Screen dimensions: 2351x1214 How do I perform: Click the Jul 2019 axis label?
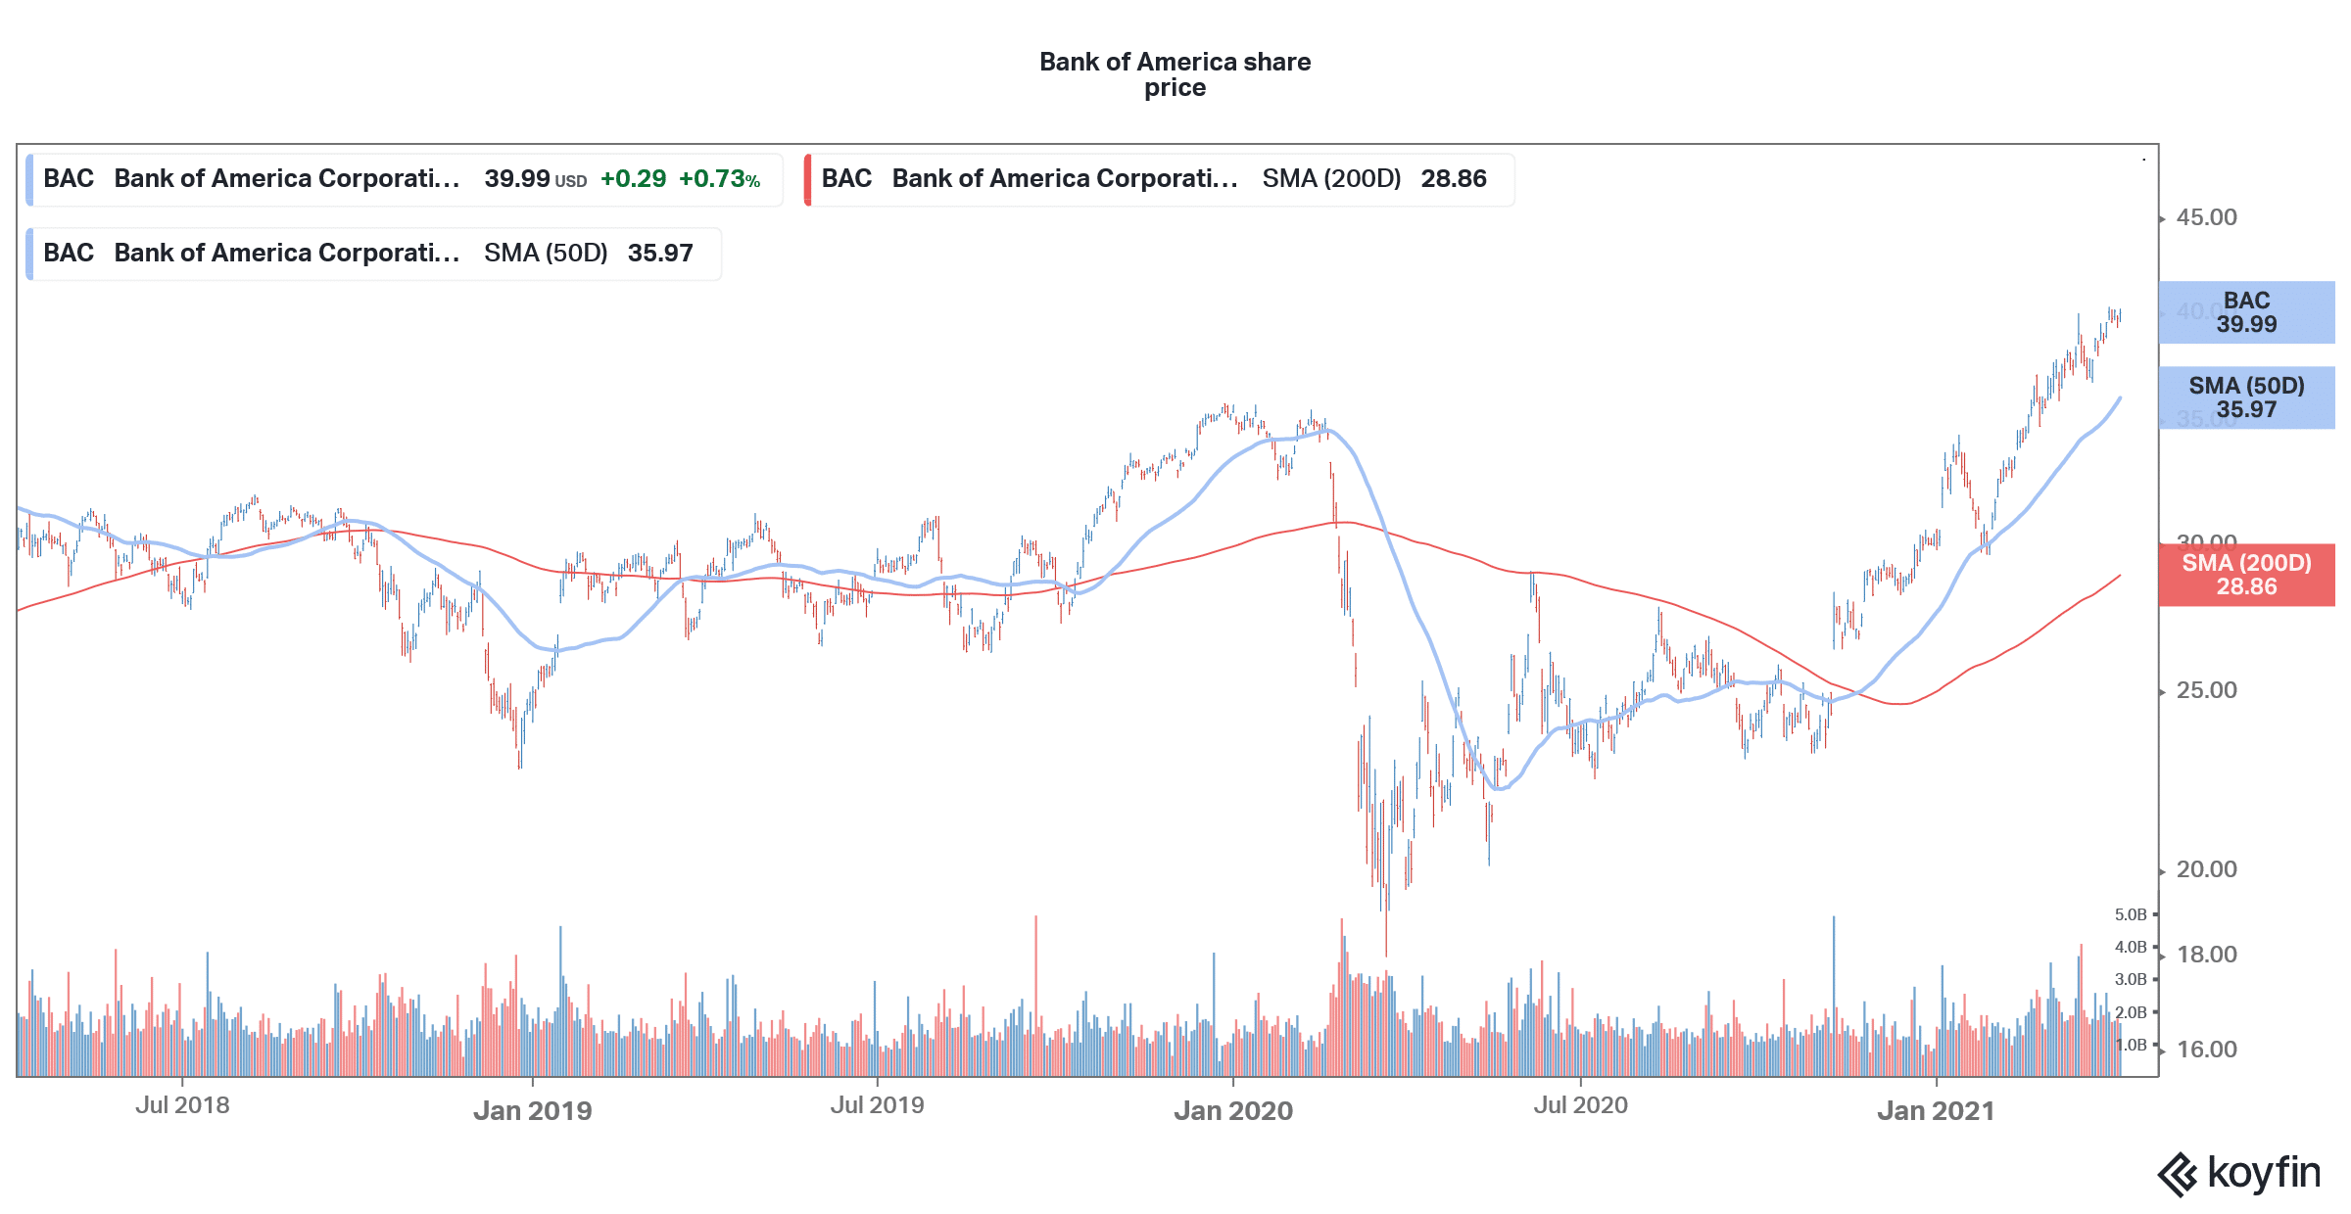[877, 1105]
